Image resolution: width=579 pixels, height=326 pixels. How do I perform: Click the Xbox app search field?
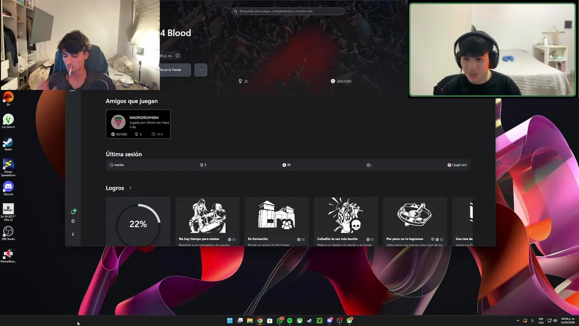point(288,11)
